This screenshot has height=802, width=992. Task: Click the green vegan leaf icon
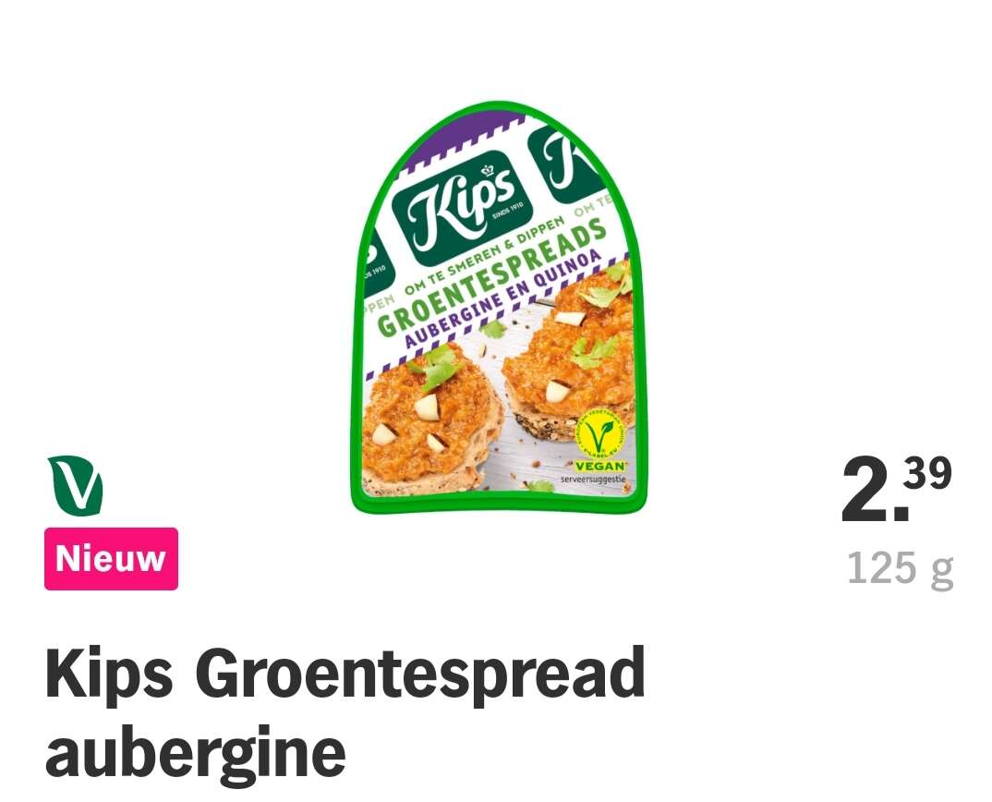tap(75, 485)
